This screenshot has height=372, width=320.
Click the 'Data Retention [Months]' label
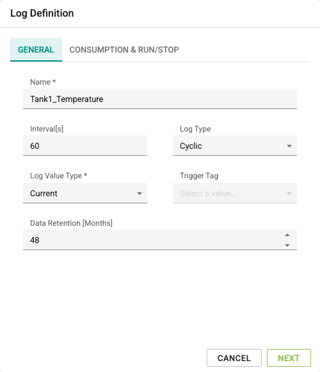coord(71,223)
